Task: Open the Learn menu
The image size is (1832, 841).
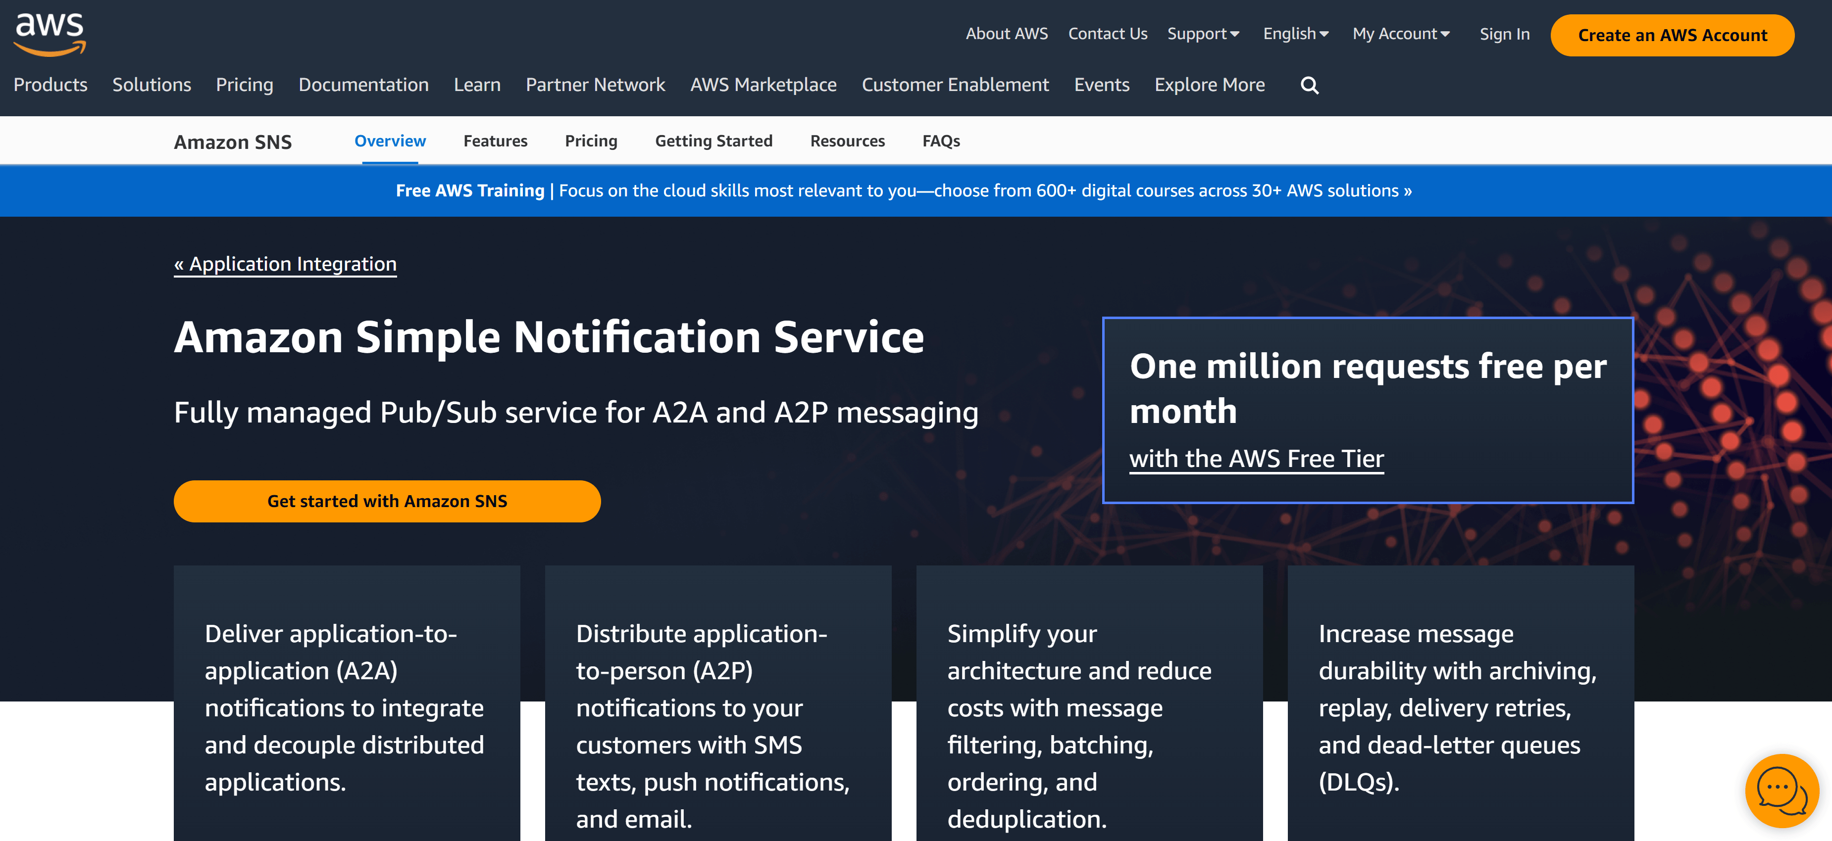Action: click(x=477, y=85)
